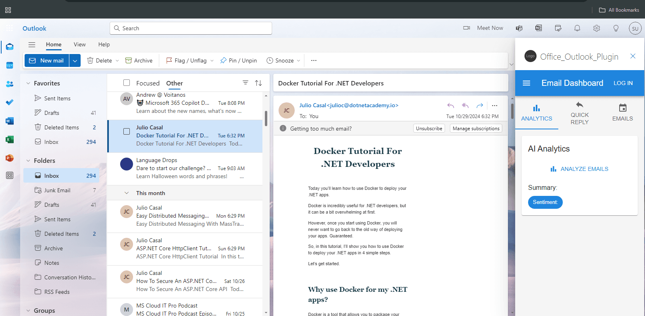
Task: Open account manager SU avatar
Action: [x=635, y=28]
